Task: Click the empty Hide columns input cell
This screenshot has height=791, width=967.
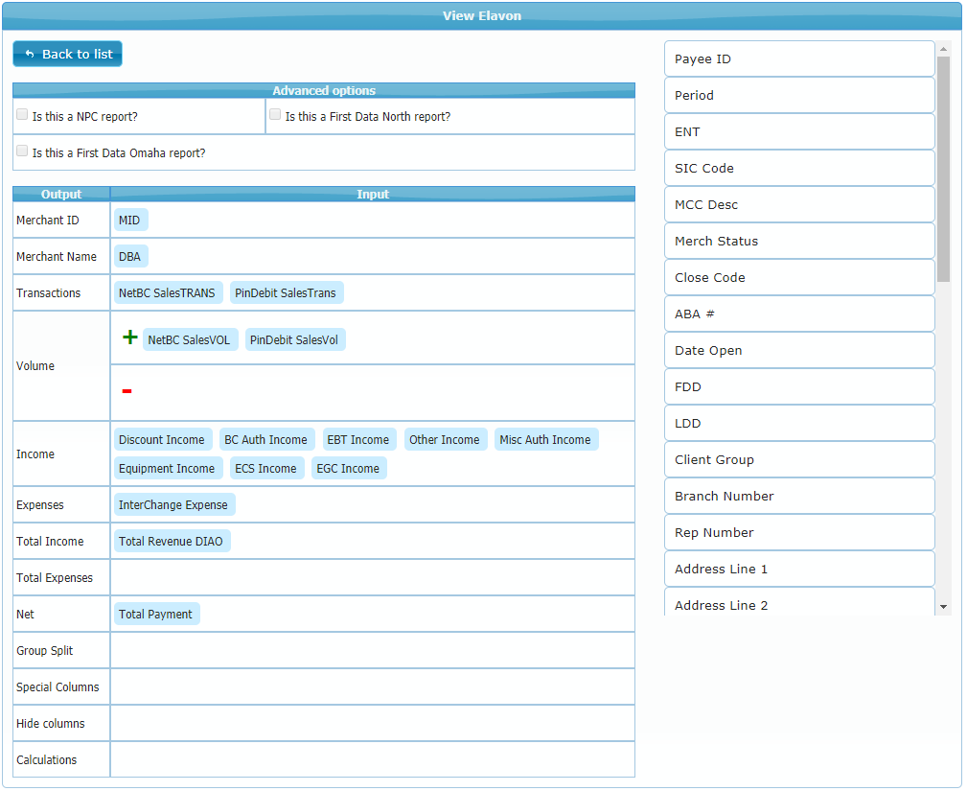Action: tap(373, 724)
